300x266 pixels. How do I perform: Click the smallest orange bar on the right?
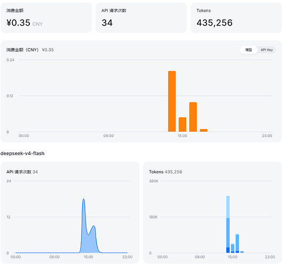click(203, 130)
